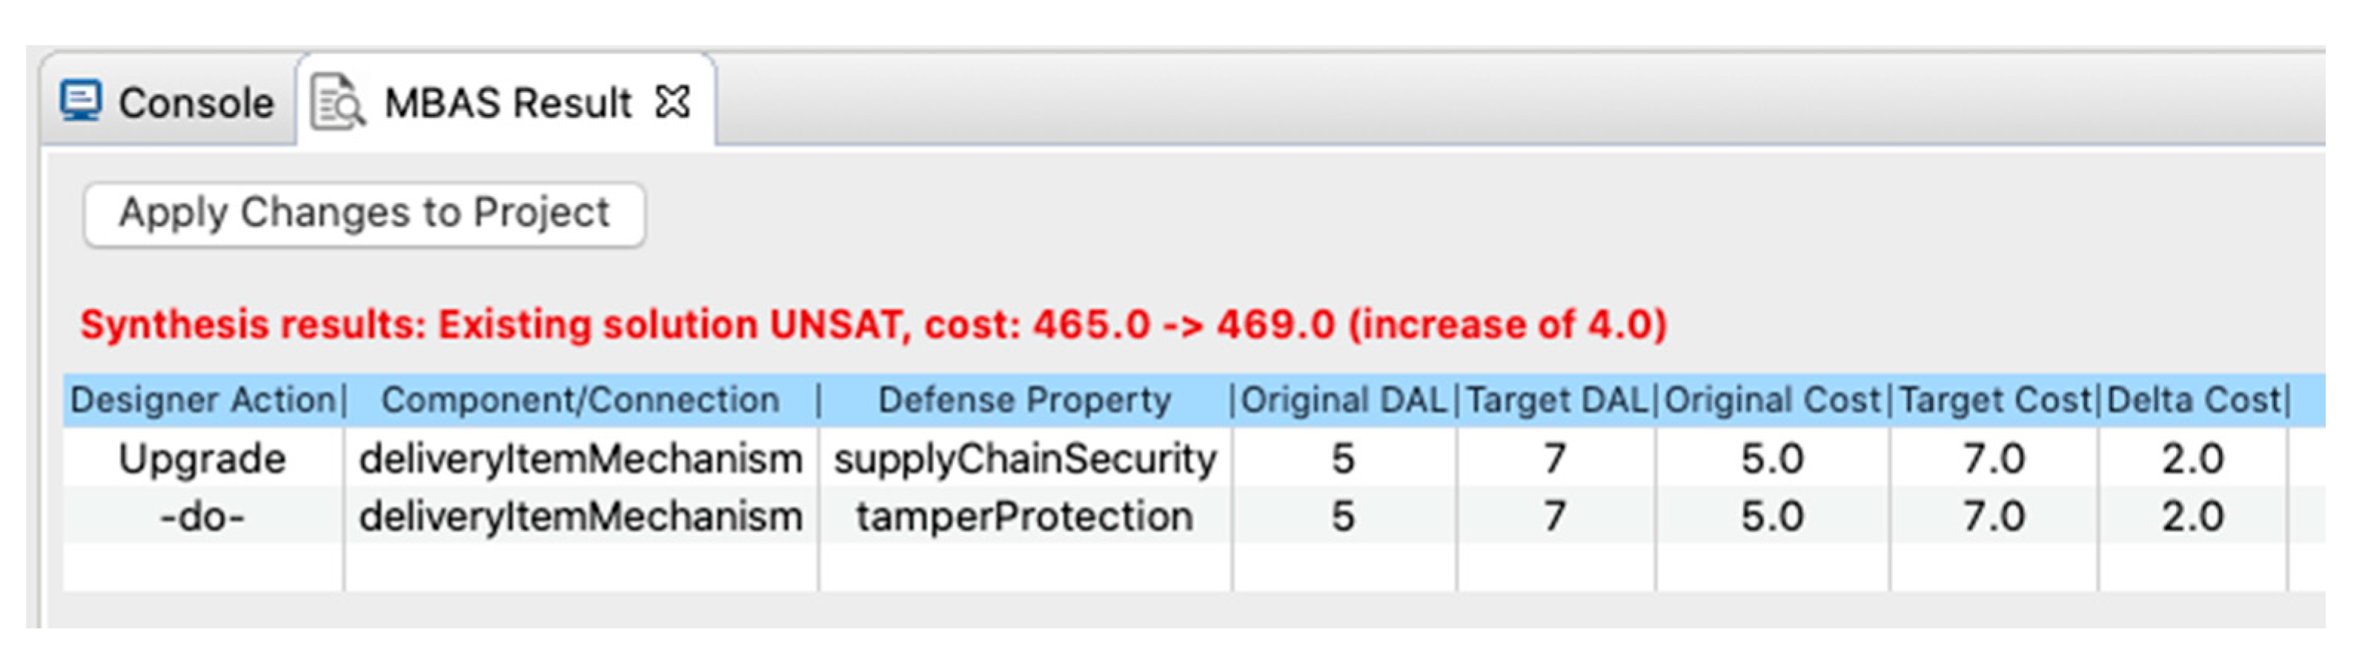Select the supplyChainSecurity defense property cell
The height and width of the screenshot is (658, 2365).
tap(1024, 459)
